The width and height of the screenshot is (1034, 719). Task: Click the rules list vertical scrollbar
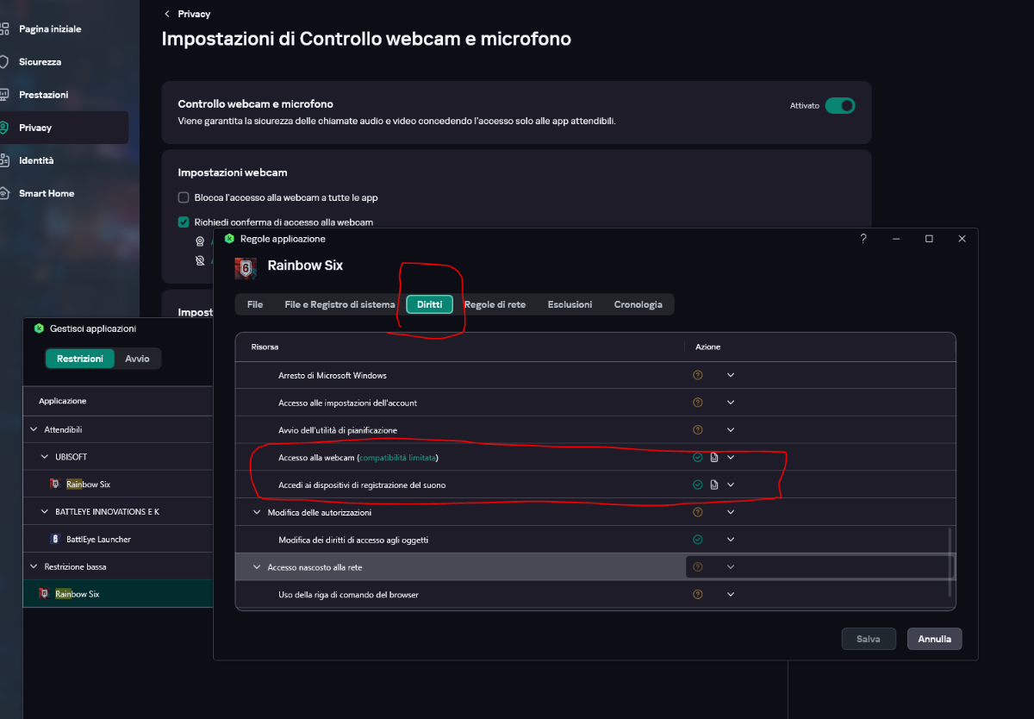click(x=951, y=561)
